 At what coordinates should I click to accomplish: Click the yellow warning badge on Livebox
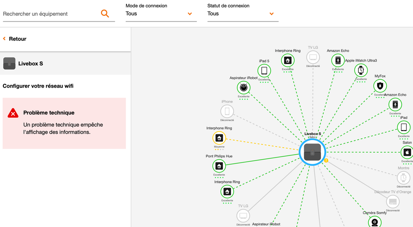click(x=326, y=160)
